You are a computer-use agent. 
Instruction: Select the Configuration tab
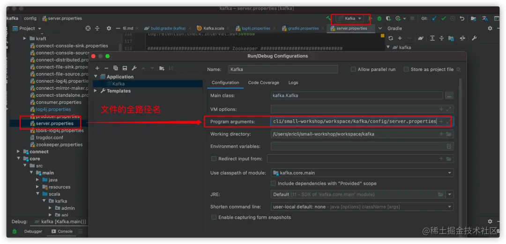click(225, 83)
